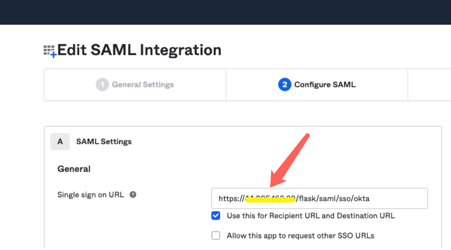Select the Configure SAML step tab
This screenshot has width=451, height=250.
pyautogui.click(x=325, y=85)
